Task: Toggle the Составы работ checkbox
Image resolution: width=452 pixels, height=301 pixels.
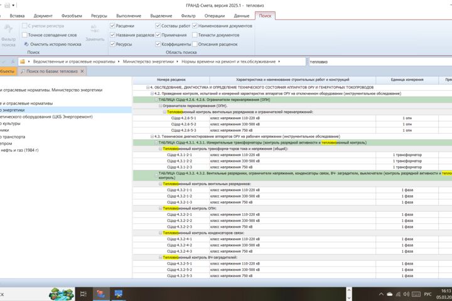Action: pyautogui.click(x=158, y=26)
